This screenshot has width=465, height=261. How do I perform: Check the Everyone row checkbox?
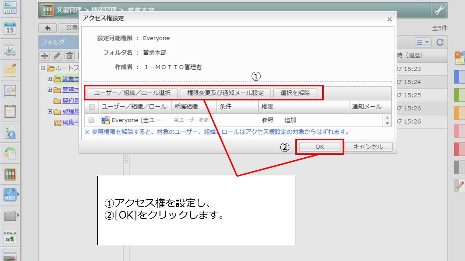pyautogui.click(x=92, y=120)
